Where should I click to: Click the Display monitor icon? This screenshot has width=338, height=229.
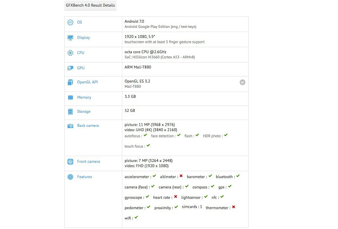70,38
